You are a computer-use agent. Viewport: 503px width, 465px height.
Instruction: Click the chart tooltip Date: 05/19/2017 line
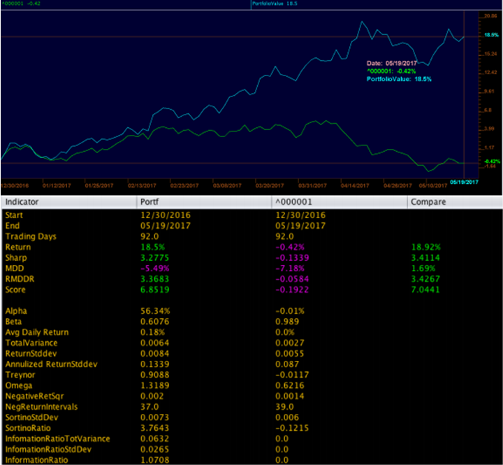point(392,63)
